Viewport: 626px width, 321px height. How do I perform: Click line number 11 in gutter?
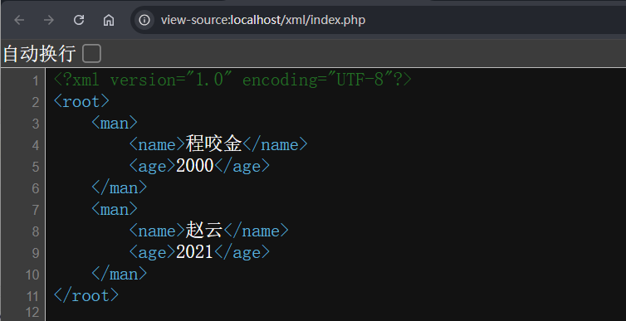[32, 296]
